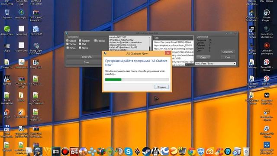Open the shield icon in dock
The height and width of the screenshot is (156, 277).
[200, 152]
